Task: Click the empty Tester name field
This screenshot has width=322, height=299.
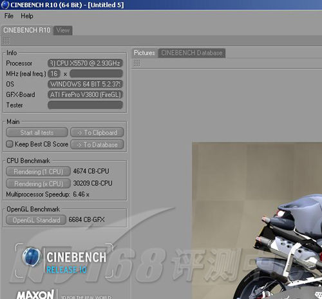Action: 85,105
